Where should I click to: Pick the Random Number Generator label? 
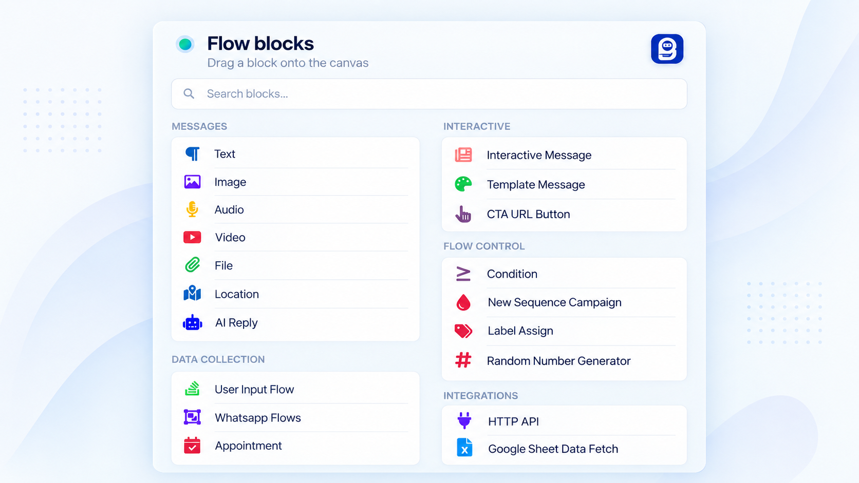pyautogui.click(x=558, y=361)
